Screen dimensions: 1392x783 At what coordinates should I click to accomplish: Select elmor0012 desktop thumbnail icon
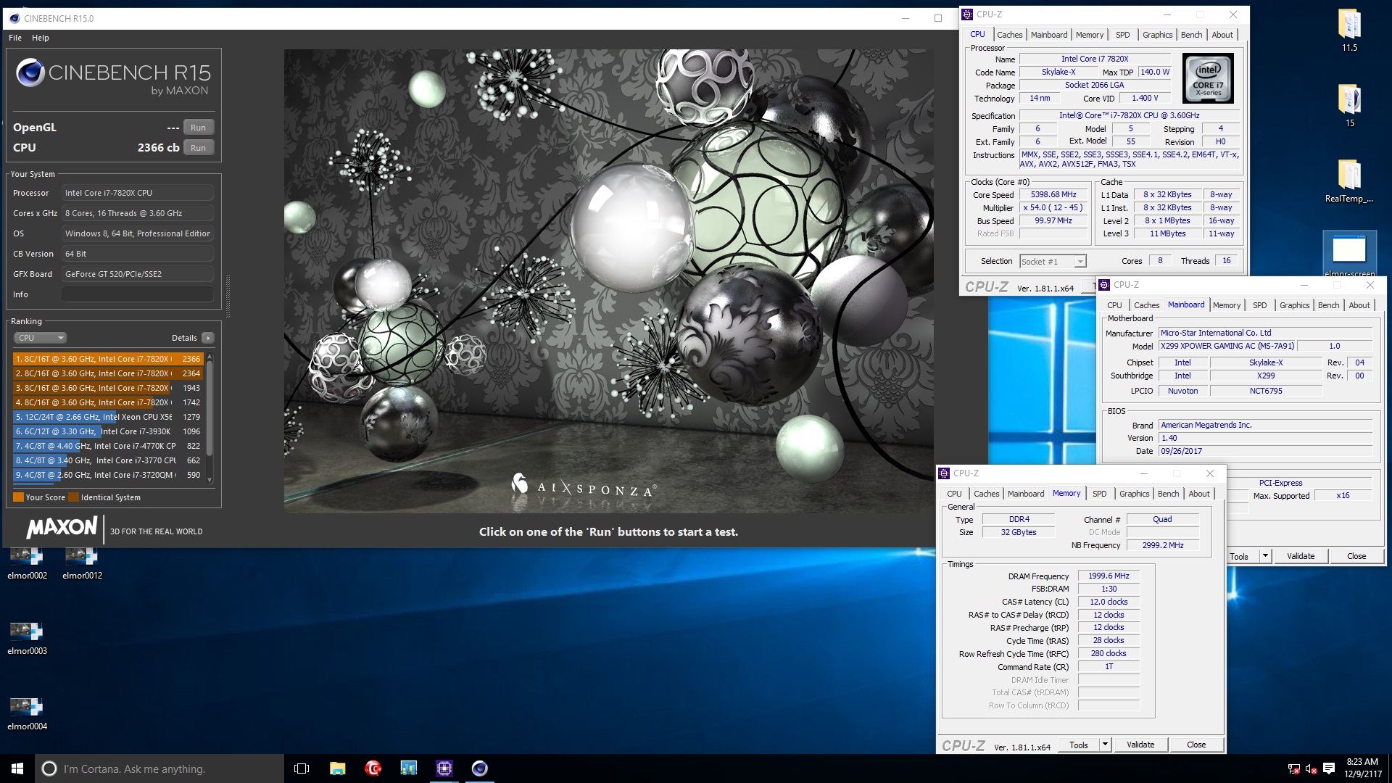pos(81,556)
